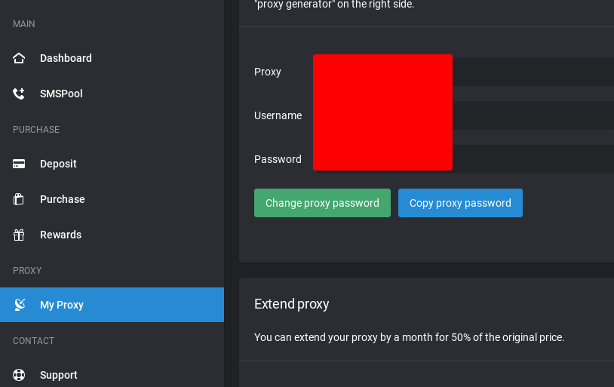Open the Rewards menu entry

click(x=60, y=235)
